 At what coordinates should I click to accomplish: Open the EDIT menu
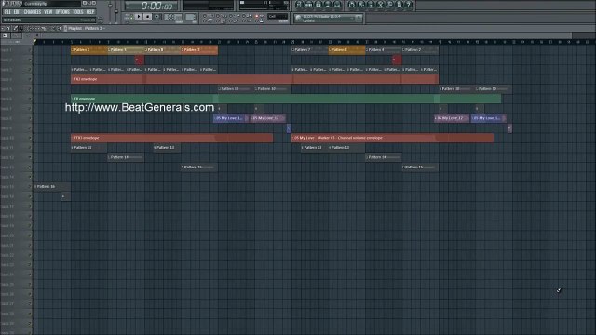[17, 12]
